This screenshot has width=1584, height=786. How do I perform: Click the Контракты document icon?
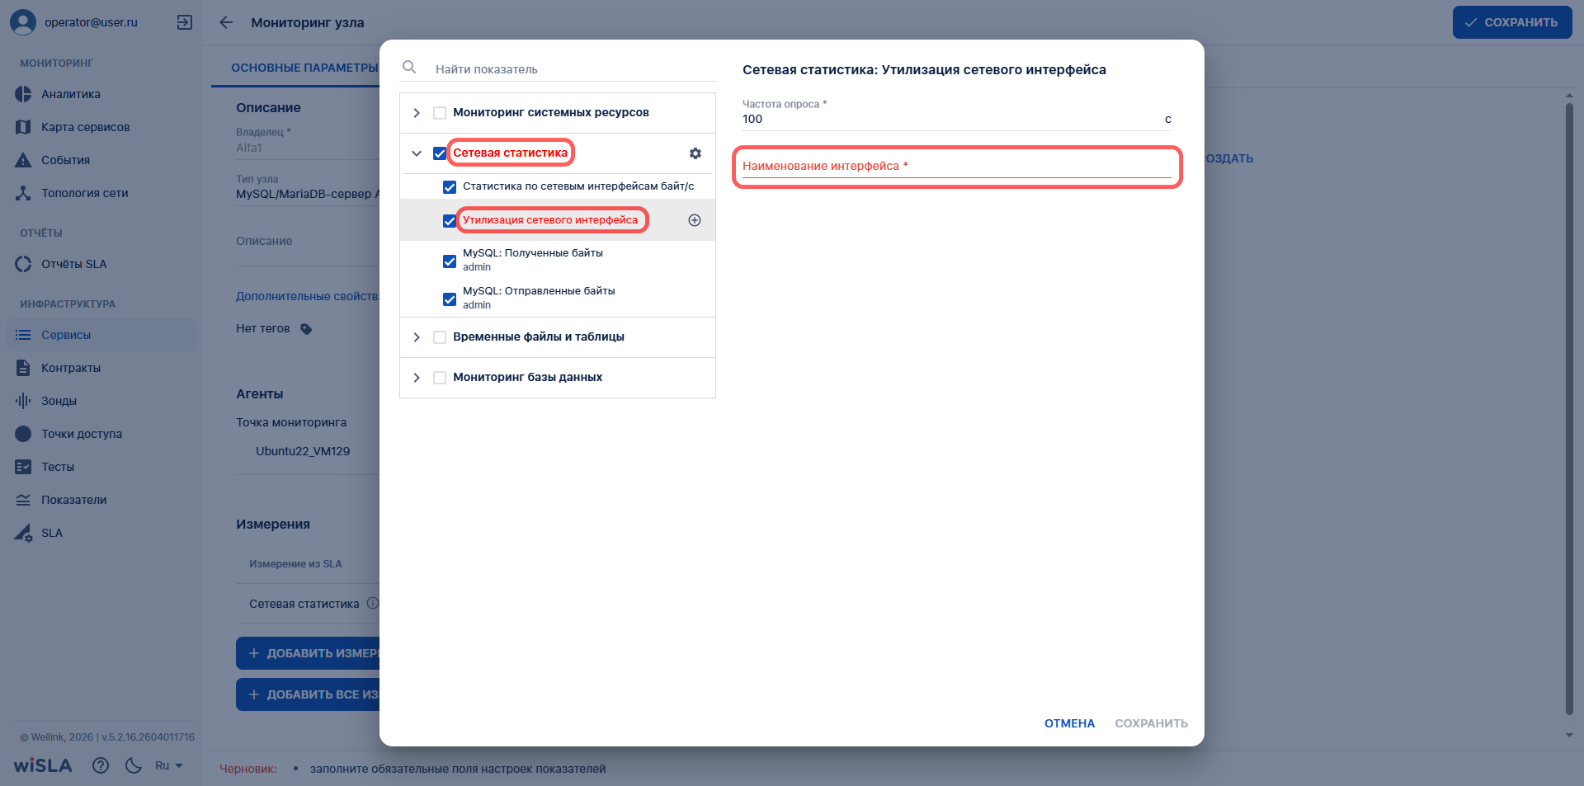pos(23,368)
